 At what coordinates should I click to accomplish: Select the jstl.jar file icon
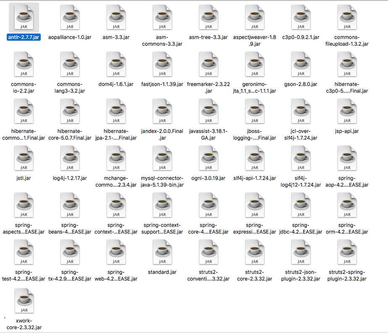(24, 159)
